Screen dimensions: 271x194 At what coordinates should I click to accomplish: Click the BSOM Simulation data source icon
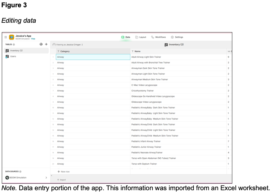point(7,178)
